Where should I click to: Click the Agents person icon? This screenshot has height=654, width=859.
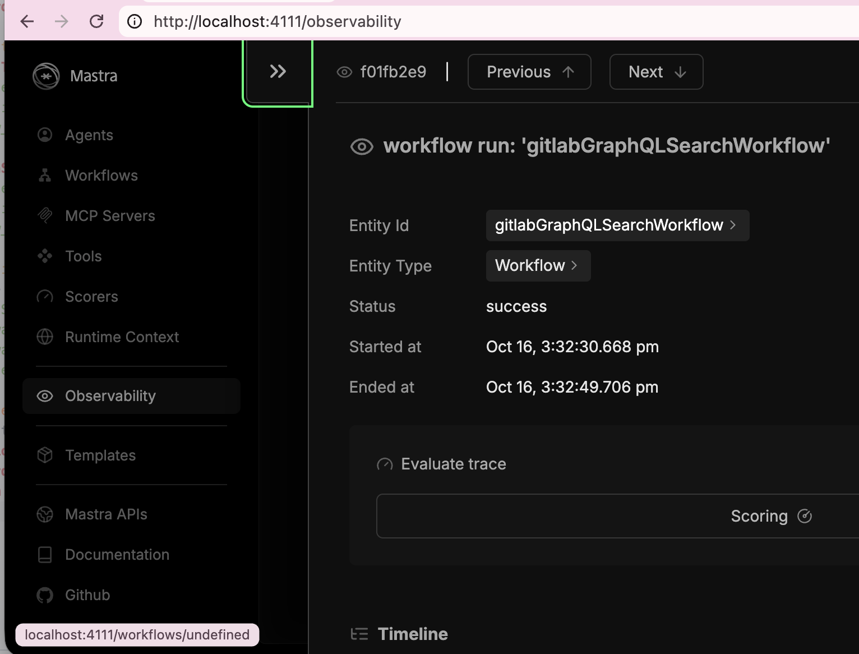point(45,135)
